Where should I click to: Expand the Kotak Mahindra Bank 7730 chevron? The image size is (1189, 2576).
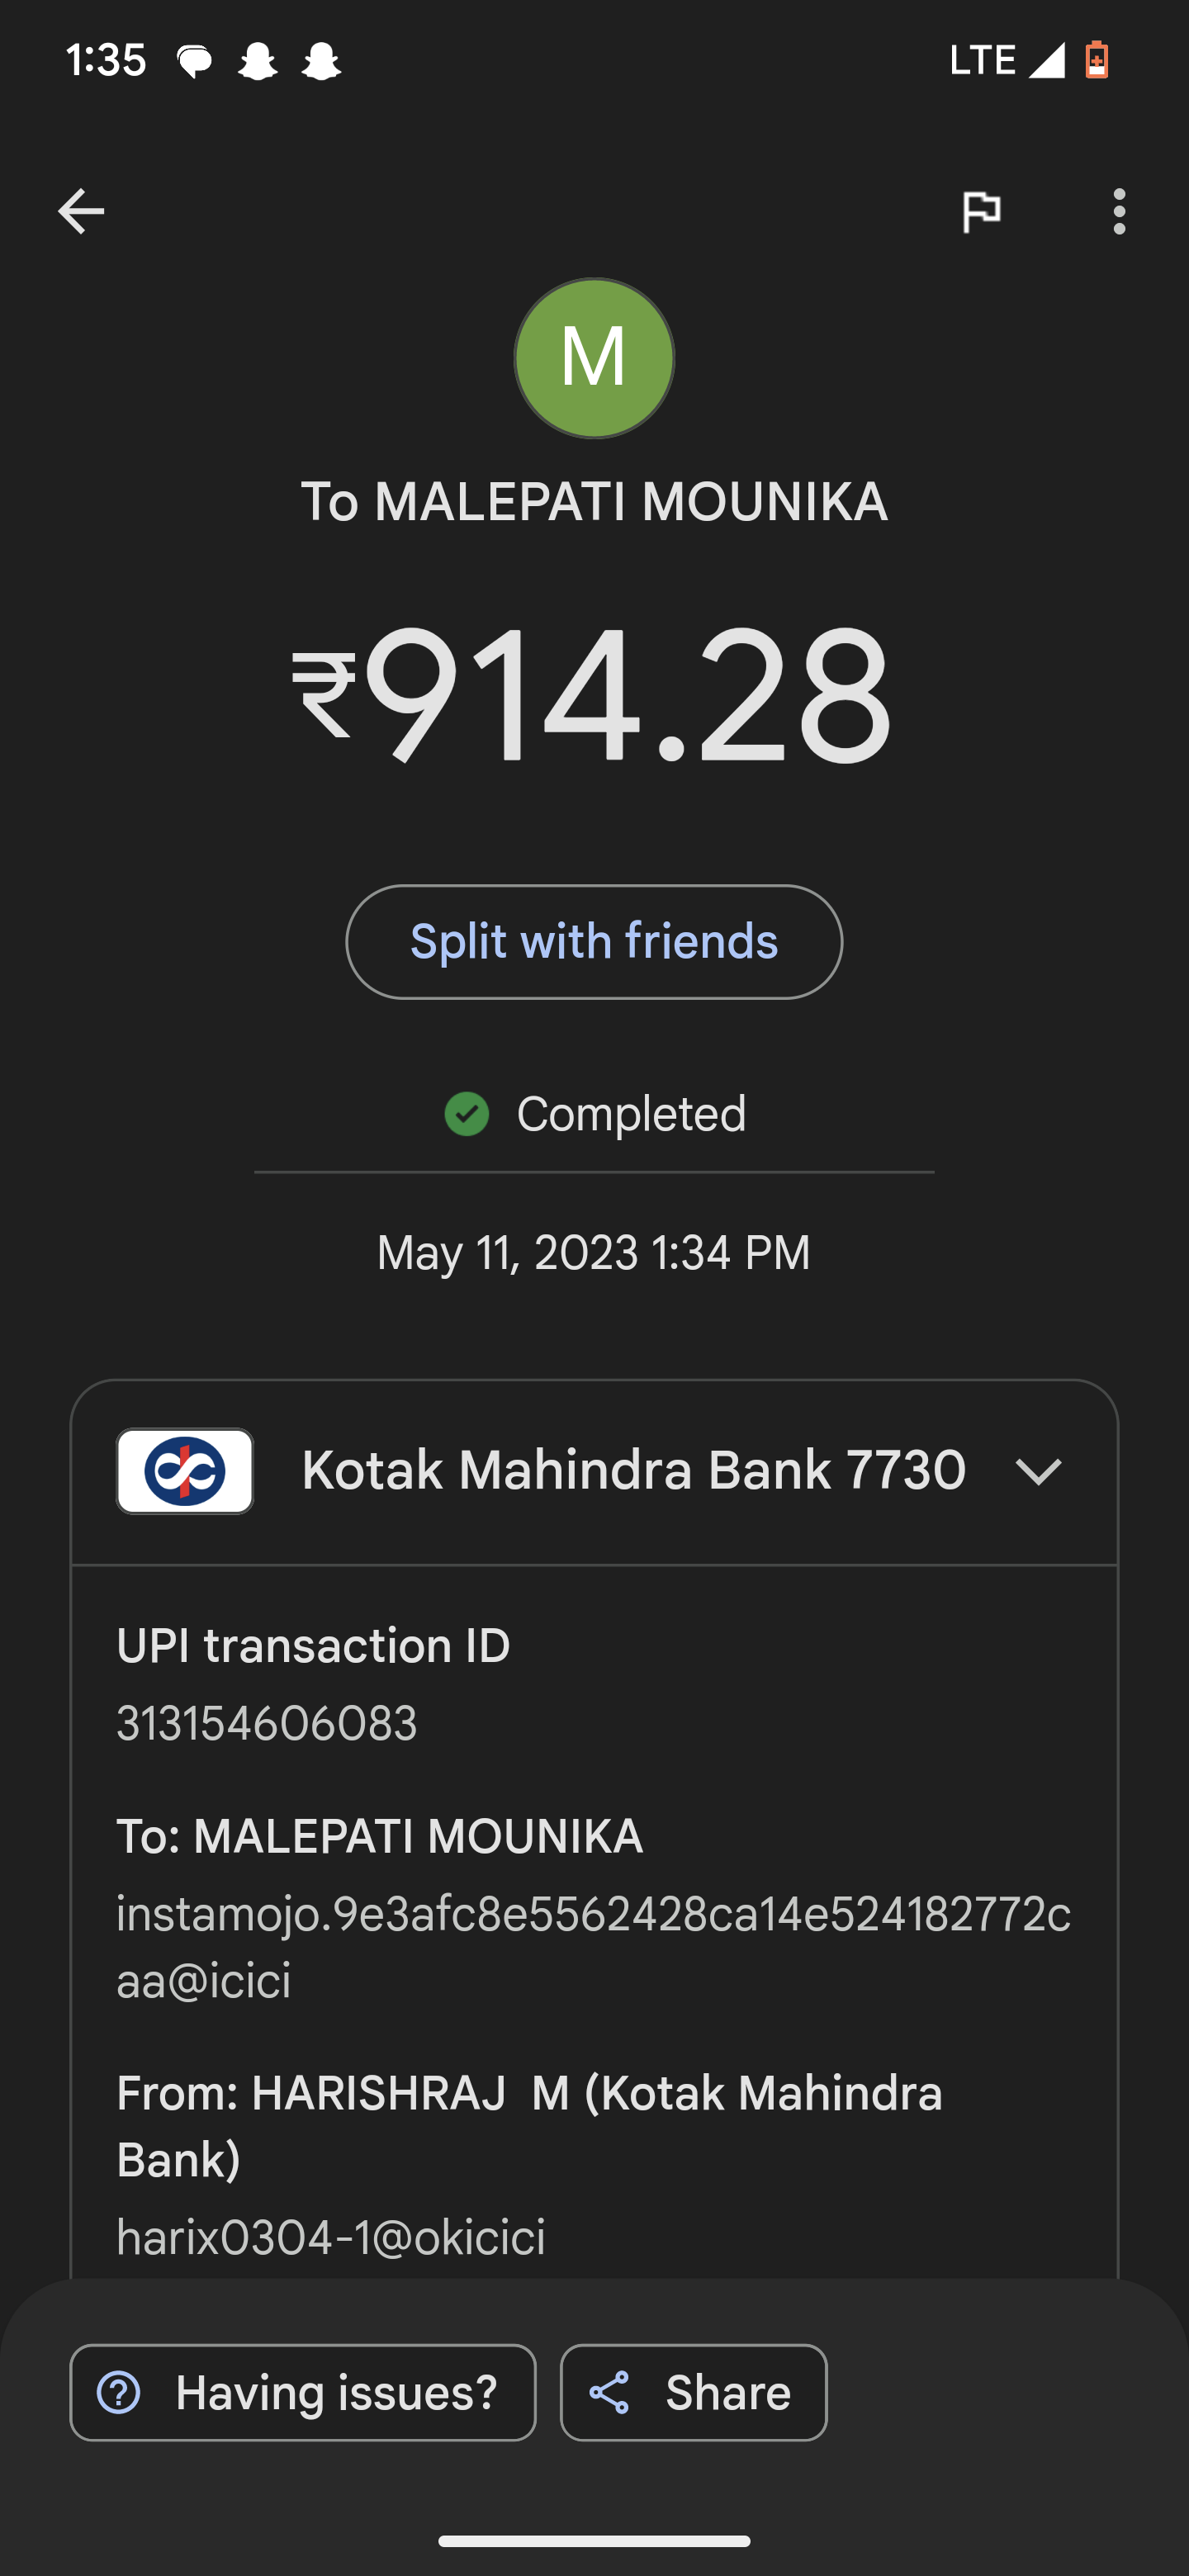[1038, 1471]
